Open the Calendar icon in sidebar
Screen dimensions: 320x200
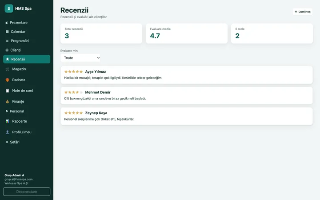(7, 32)
